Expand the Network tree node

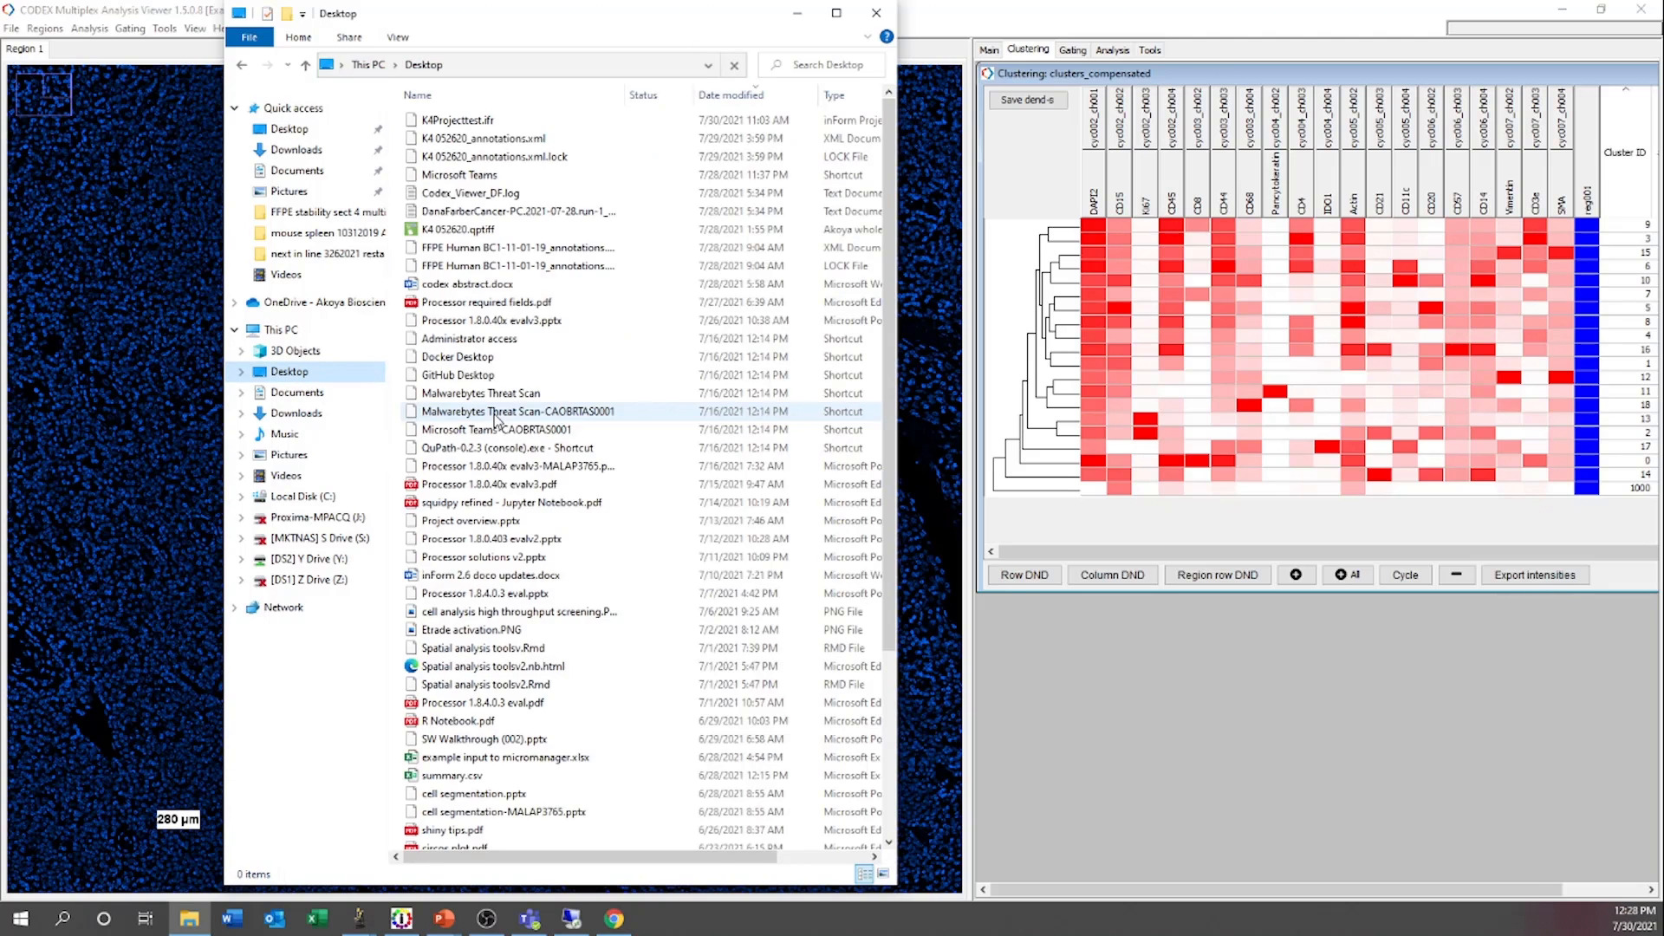pyautogui.click(x=234, y=608)
